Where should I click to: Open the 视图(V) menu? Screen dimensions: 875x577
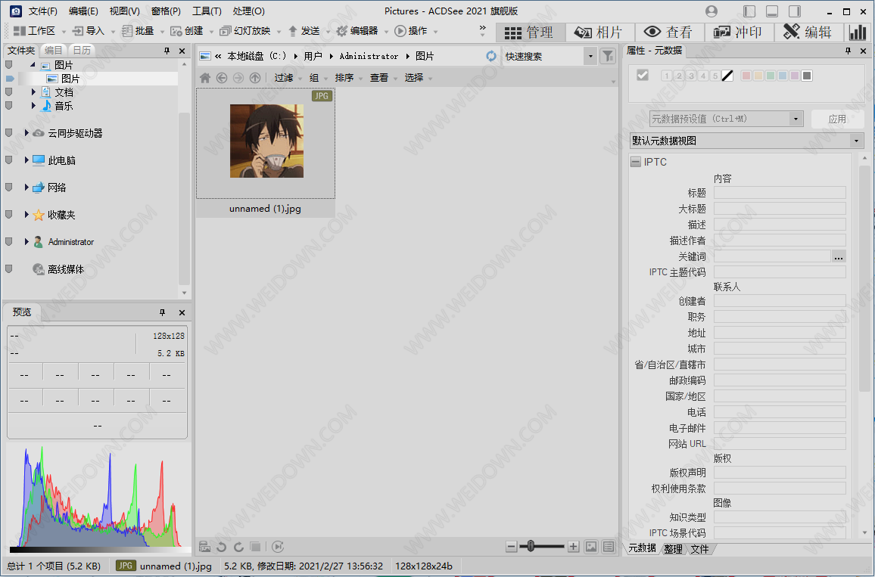[124, 11]
